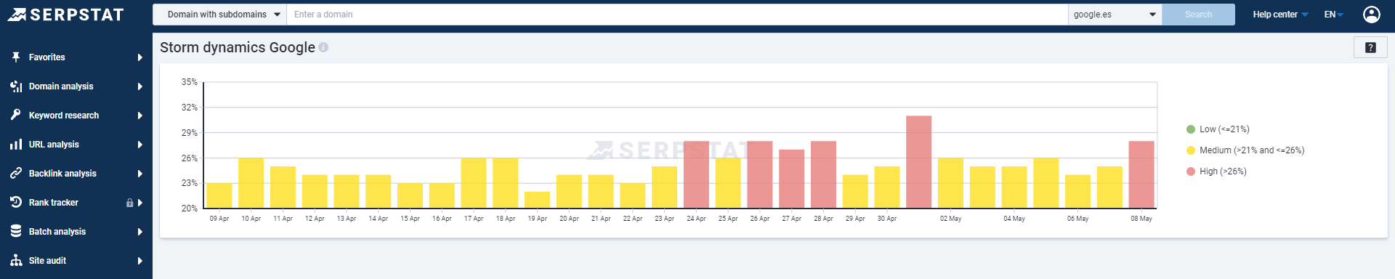1395x279 pixels.
Task: Open the user account avatar icon
Action: pyautogui.click(x=1372, y=15)
